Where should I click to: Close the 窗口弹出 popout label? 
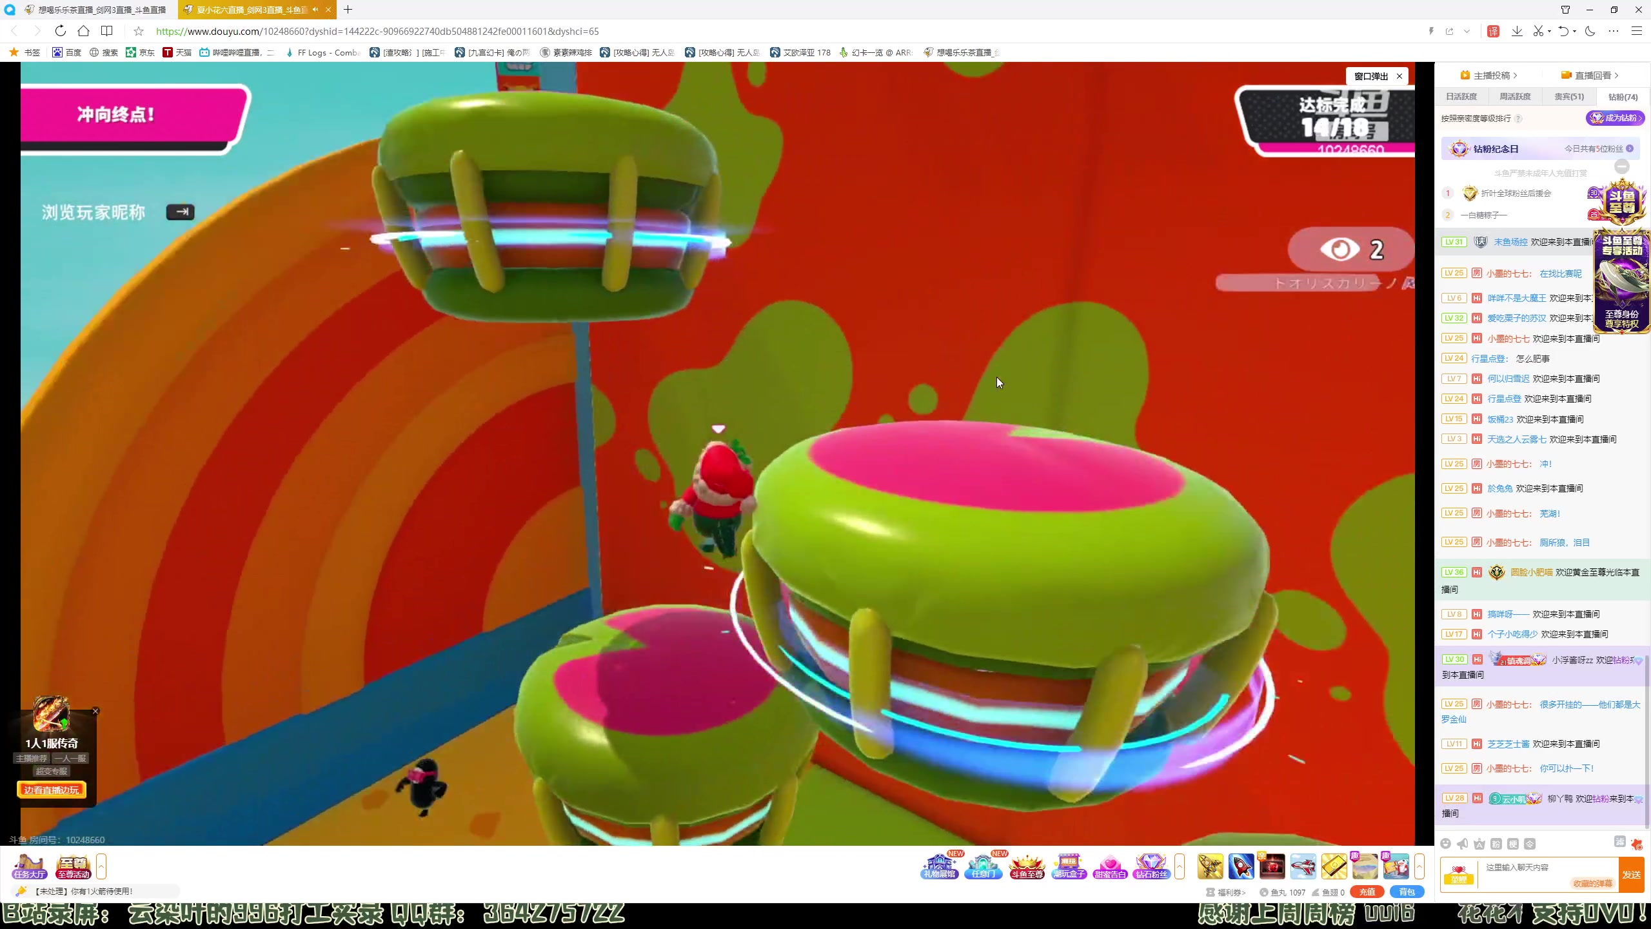tap(1399, 76)
